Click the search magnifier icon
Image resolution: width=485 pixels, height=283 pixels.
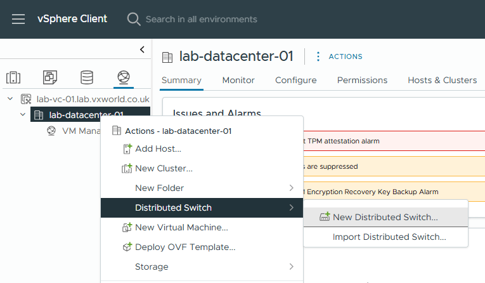134,19
